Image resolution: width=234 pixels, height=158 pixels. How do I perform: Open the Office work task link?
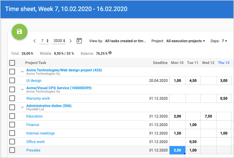(36, 142)
